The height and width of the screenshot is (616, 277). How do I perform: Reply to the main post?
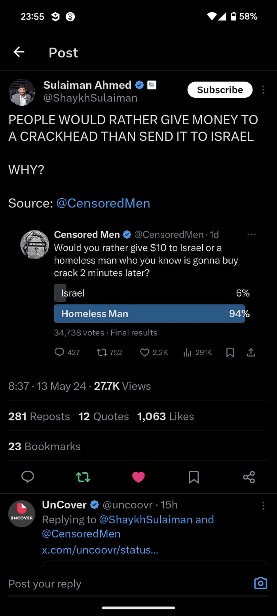(27, 477)
